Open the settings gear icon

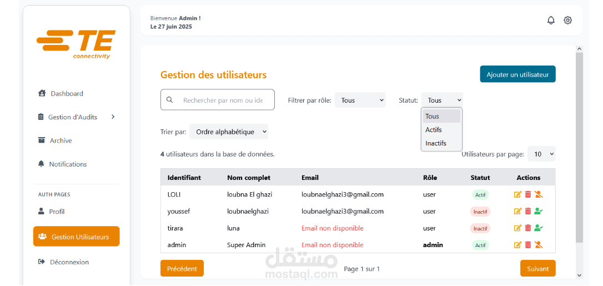567,21
